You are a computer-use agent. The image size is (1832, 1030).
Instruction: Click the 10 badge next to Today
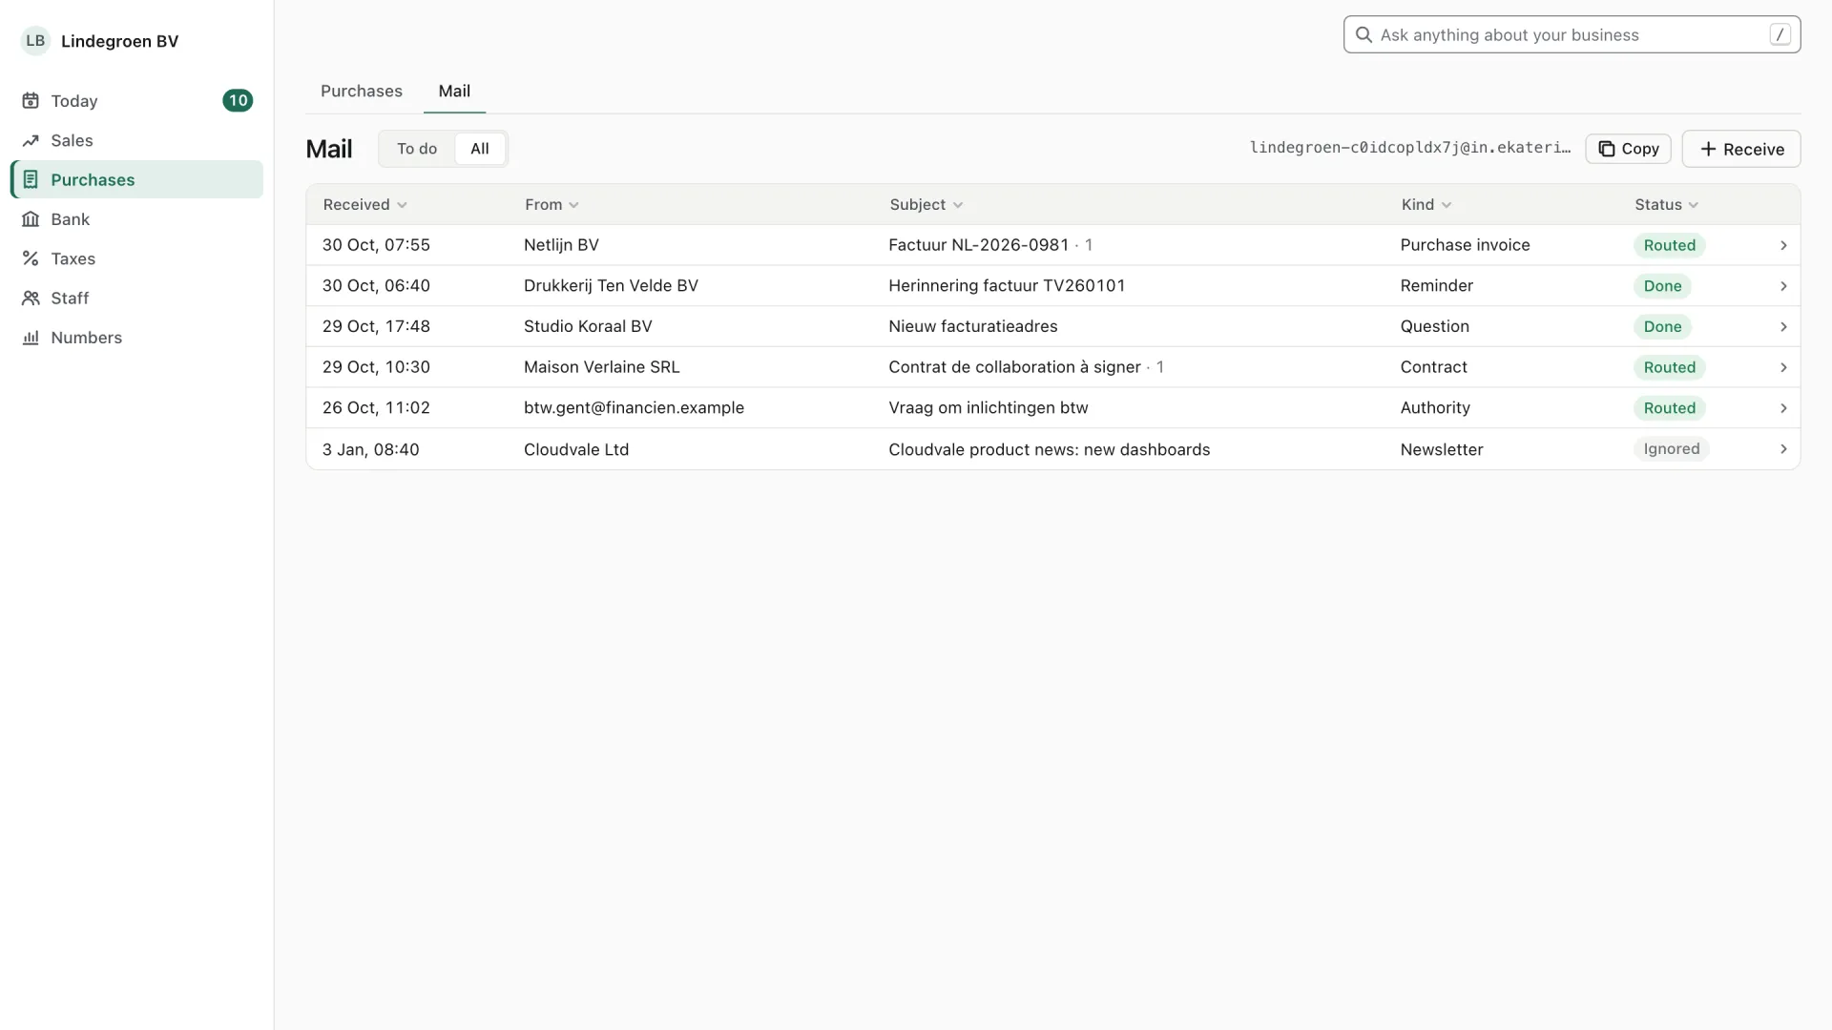pos(238,101)
